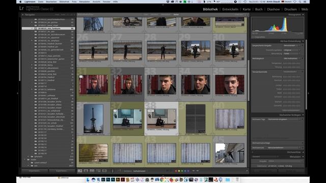Open the Stichwortsatz dropdown
Viewport: 326px width, 183px height.
point(284,148)
